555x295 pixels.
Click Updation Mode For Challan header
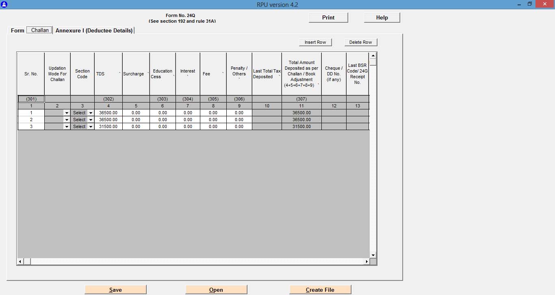(x=57, y=74)
